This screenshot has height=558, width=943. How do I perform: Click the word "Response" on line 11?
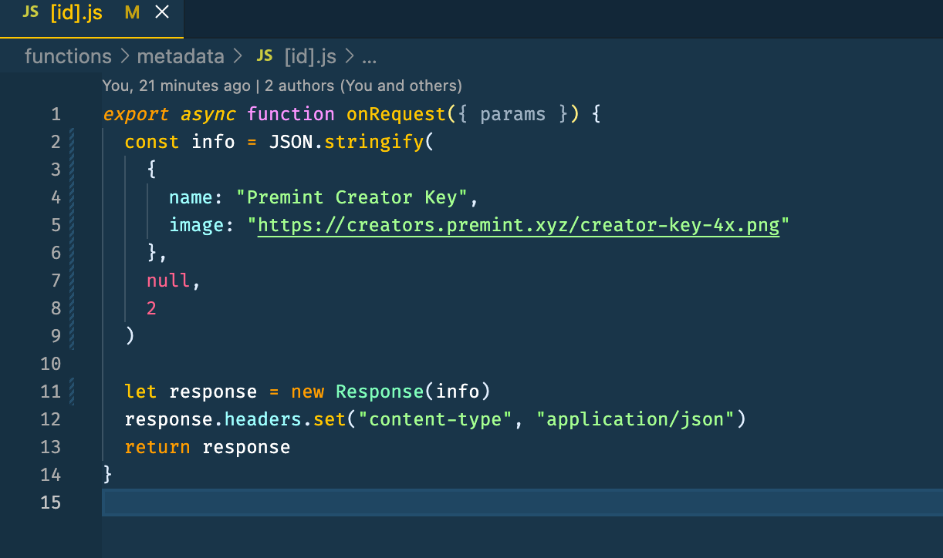[379, 392]
